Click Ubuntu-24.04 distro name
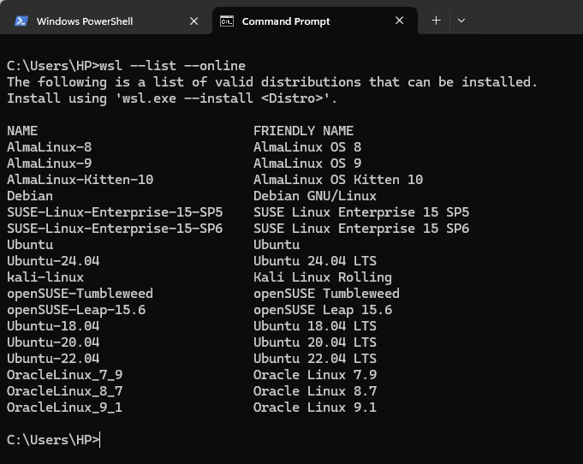 53,261
